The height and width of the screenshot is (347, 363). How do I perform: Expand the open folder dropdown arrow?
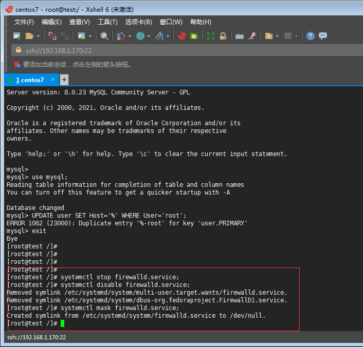pyautogui.click(x=38, y=36)
